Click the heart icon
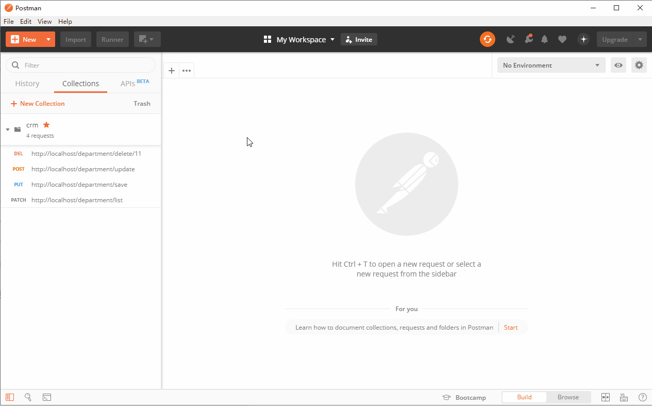 [562, 39]
